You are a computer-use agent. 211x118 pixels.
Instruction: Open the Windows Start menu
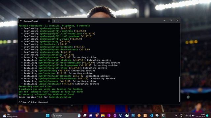point(48,116)
